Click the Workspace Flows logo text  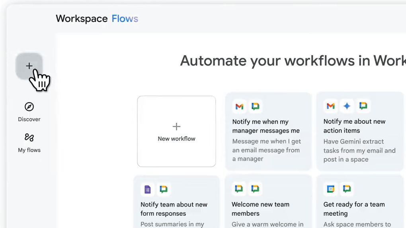coord(97,19)
